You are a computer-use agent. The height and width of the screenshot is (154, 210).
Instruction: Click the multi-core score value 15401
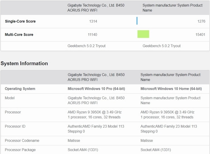click(200, 35)
